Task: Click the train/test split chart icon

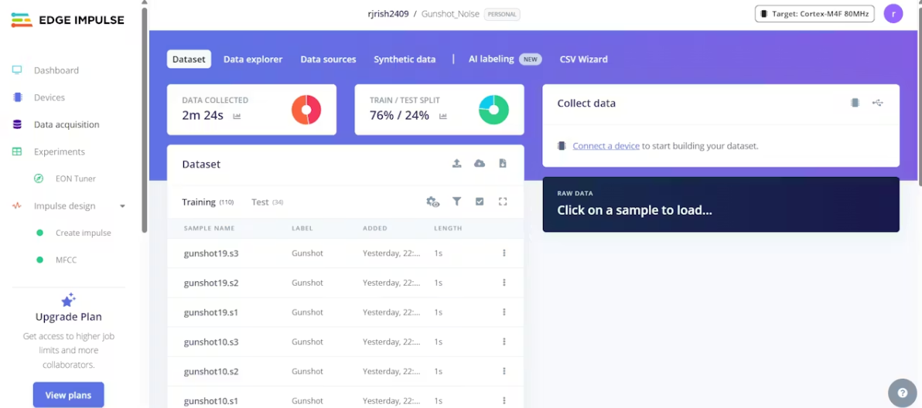Action: coord(442,116)
